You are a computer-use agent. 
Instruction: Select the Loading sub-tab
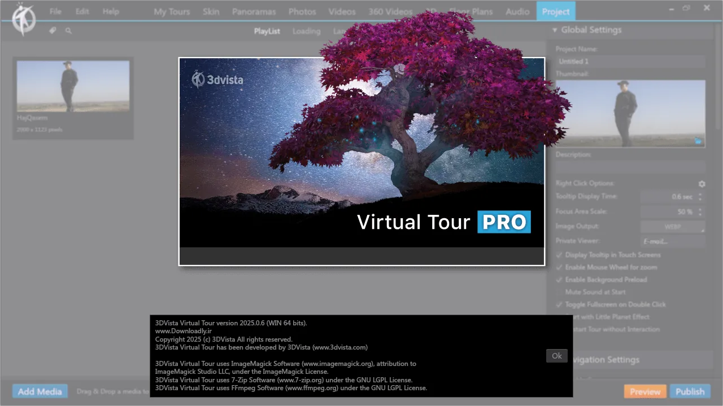(x=306, y=31)
